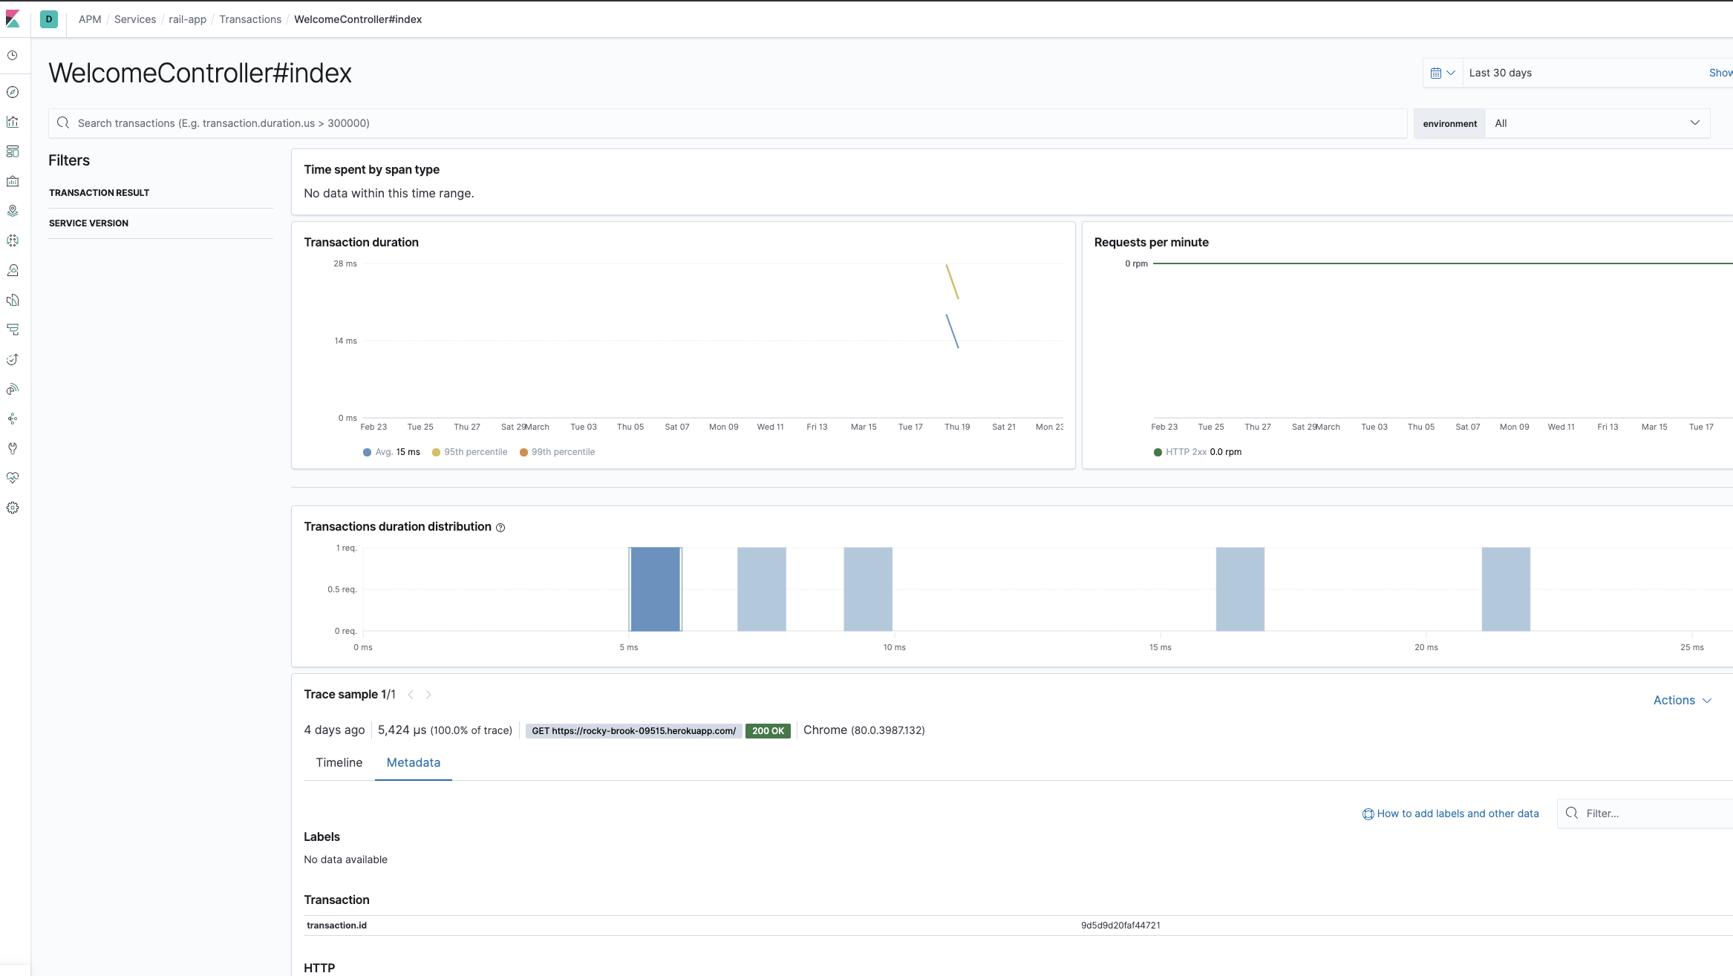The image size is (1733, 976).
Task: Toggle the HTTP 2xx legend in Requests per minute
Action: [1196, 451]
